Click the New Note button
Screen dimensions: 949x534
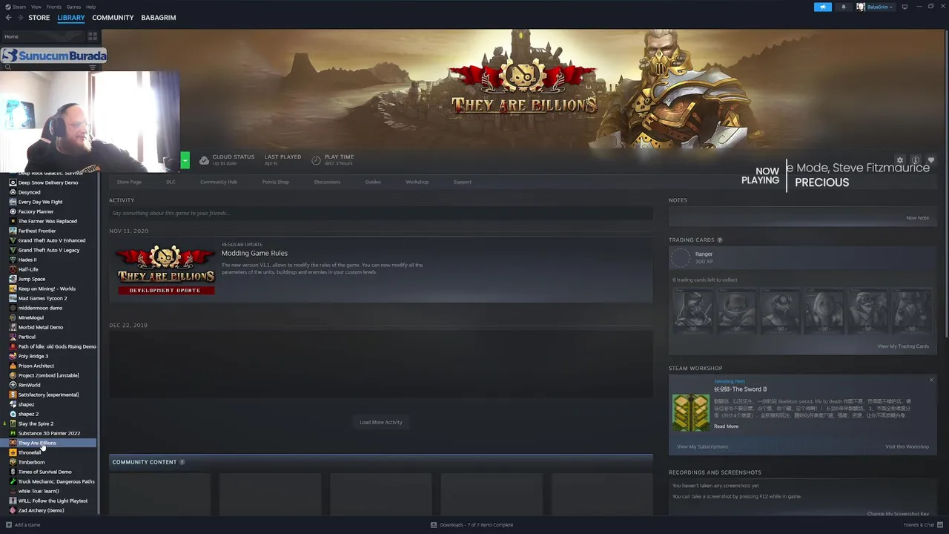917,218
